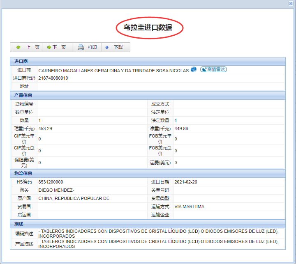Click the 物流信息 section header

click(x=23, y=173)
